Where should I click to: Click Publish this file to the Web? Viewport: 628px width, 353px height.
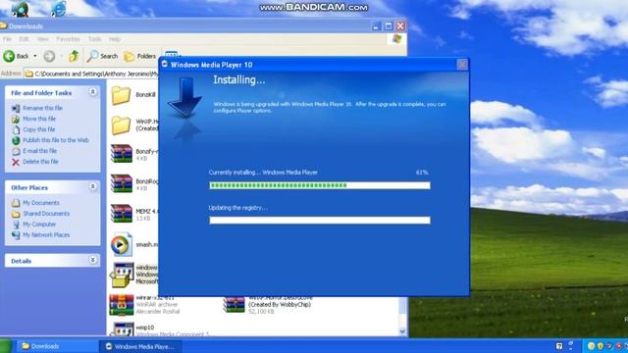[56, 140]
